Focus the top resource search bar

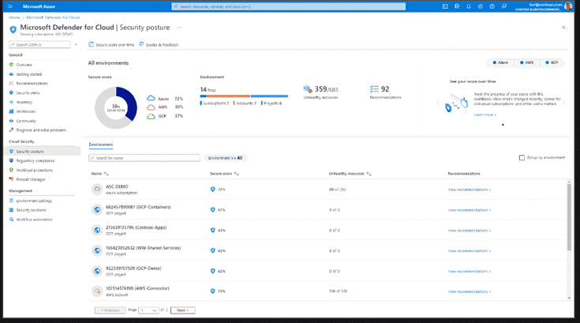coord(289,6)
